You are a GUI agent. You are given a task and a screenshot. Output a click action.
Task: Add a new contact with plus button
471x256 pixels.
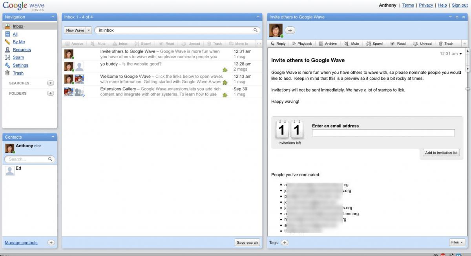click(x=51, y=243)
